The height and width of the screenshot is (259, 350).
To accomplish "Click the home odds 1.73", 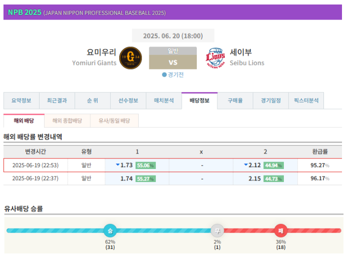I will click(x=126, y=165).
